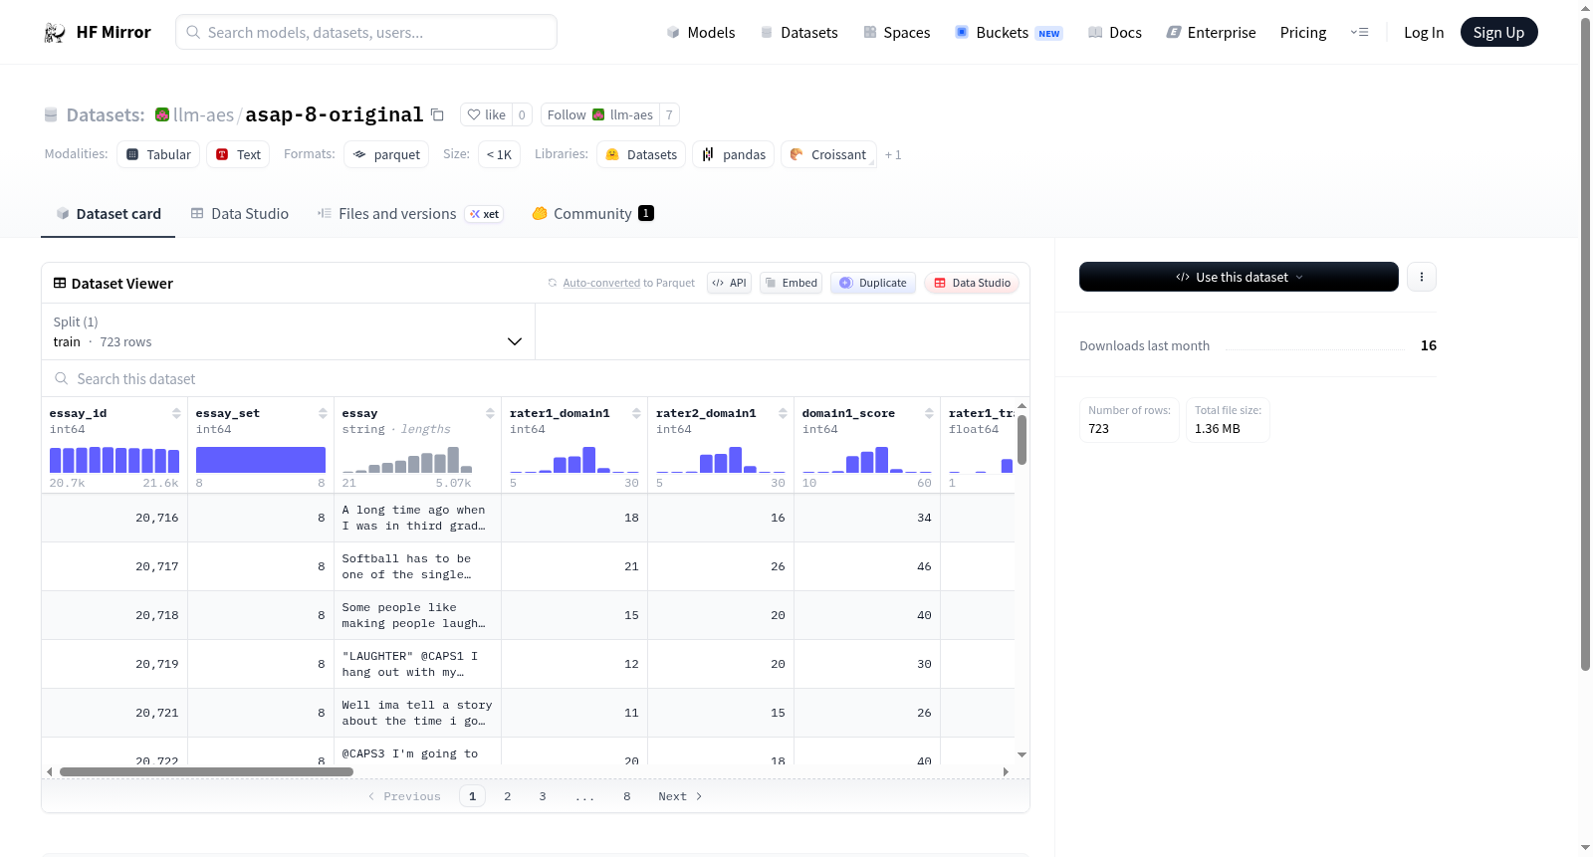Open Use this dataset dropdown

pos(1239,277)
